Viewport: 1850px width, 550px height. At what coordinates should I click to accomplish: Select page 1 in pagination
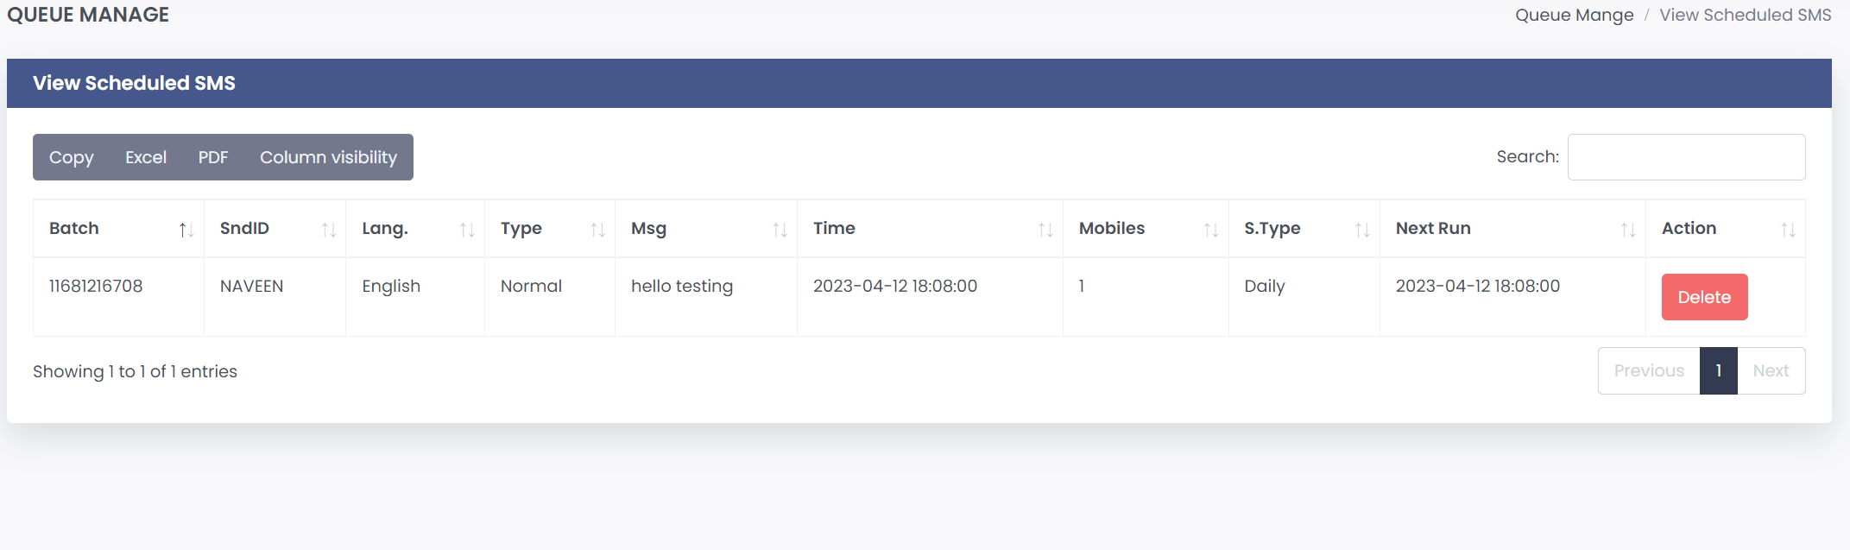pos(1719,370)
